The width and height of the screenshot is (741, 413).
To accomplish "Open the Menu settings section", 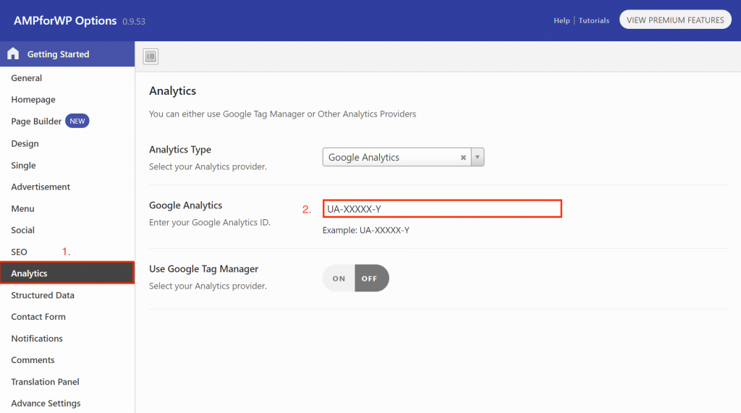I will [22, 208].
